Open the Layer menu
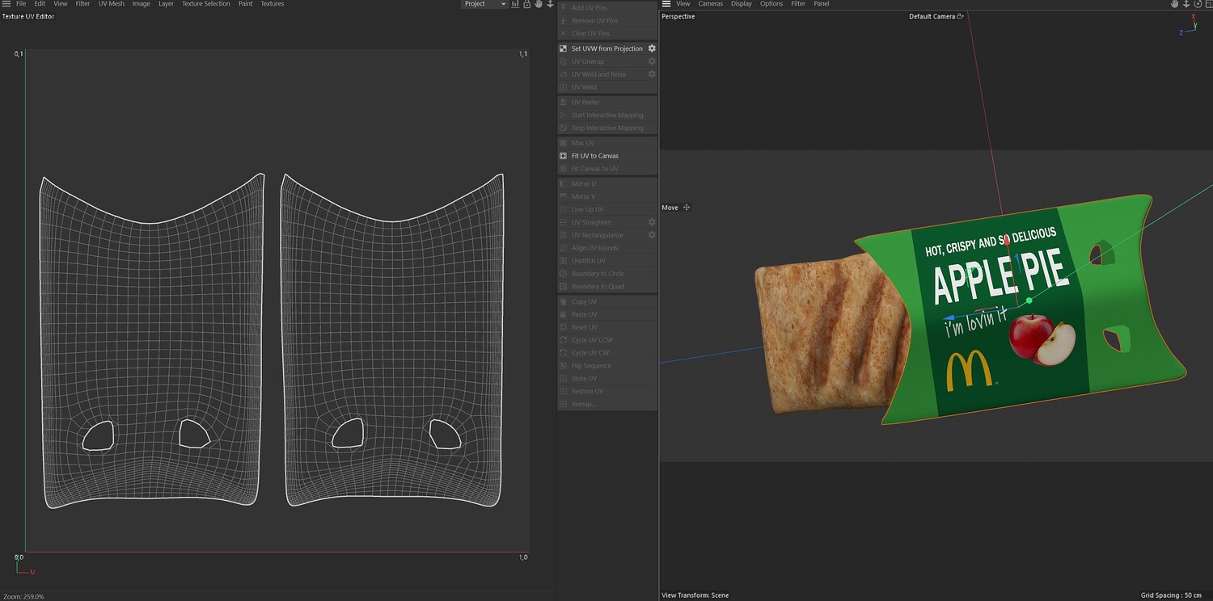The image size is (1213, 601). pyautogui.click(x=166, y=4)
